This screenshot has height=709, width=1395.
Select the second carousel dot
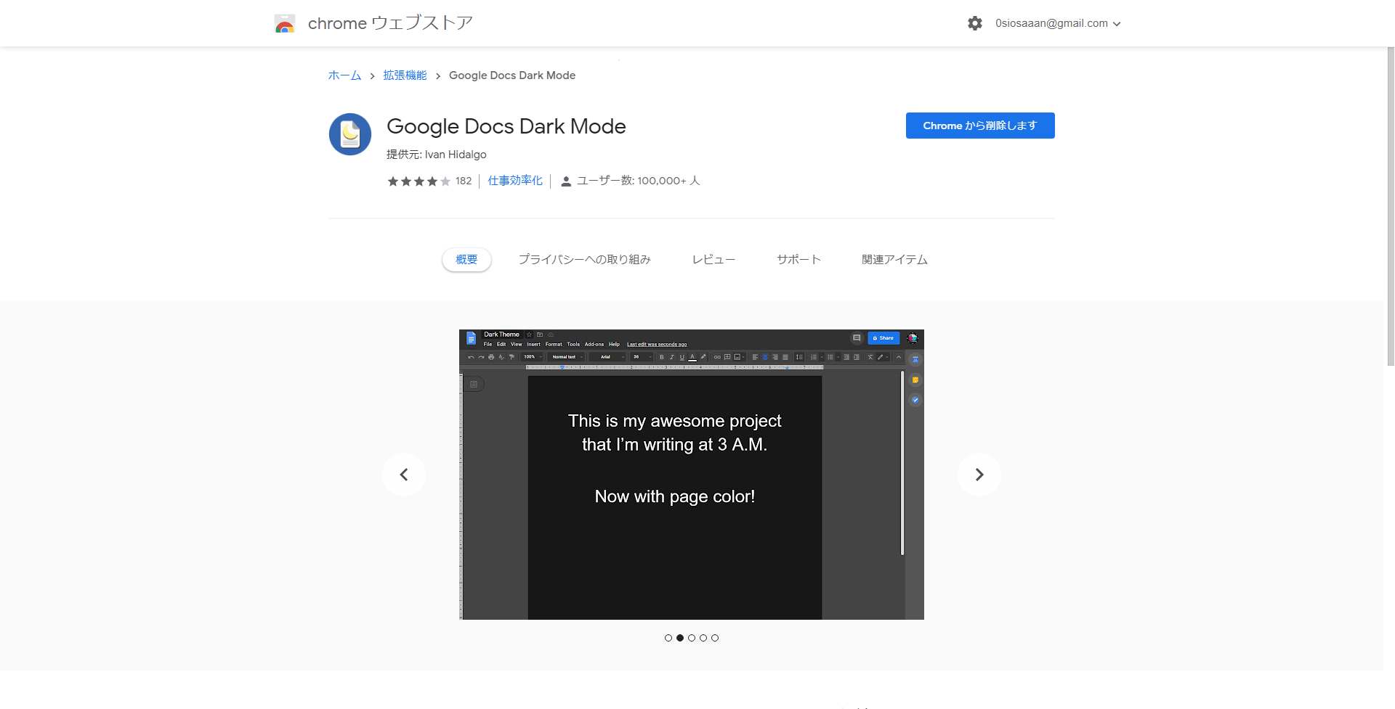pyautogui.click(x=680, y=638)
